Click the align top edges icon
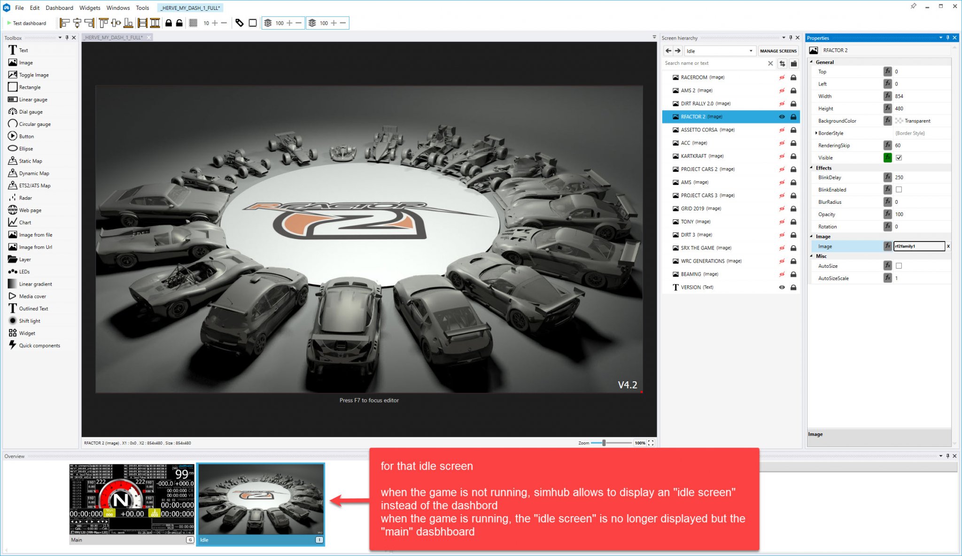This screenshot has width=962, height=556. tap(103, 23)
